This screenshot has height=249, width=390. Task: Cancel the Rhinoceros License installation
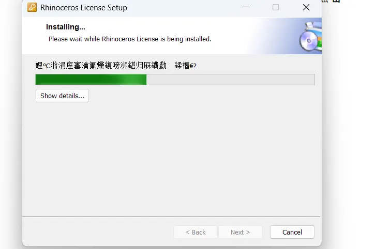pyautogui.click(x=292, y=232)
